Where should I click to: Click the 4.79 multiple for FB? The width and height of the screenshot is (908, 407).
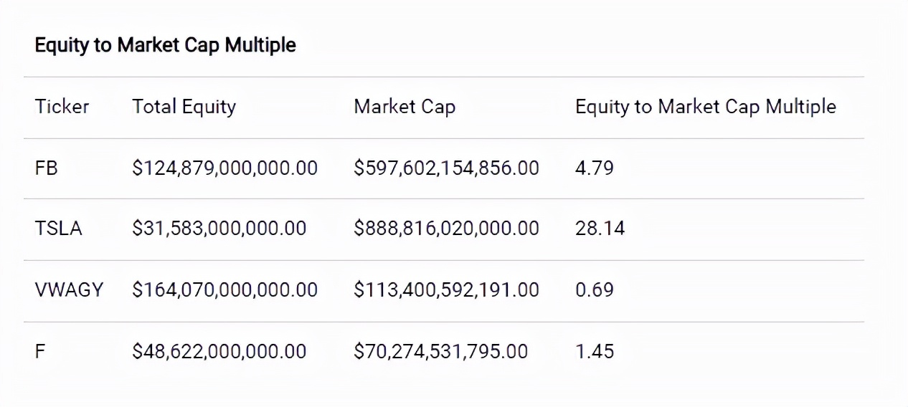[x=595, y=168]
